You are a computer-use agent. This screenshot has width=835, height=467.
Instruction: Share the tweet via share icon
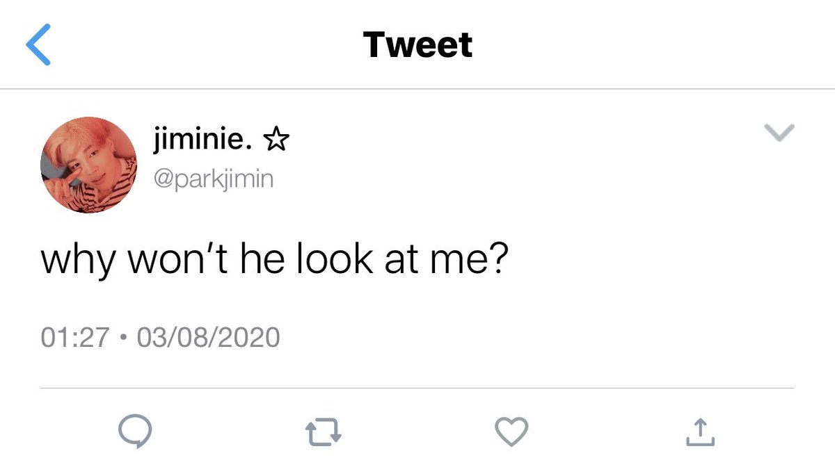pos(700,432)
